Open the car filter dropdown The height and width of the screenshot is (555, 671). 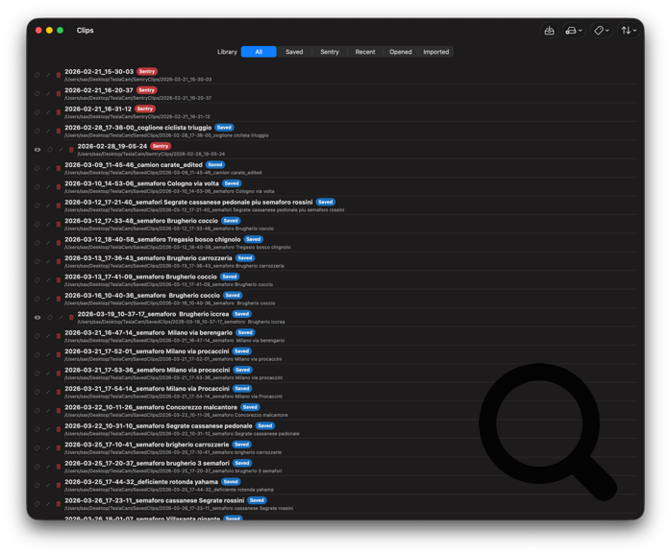[x=574, y=31]
